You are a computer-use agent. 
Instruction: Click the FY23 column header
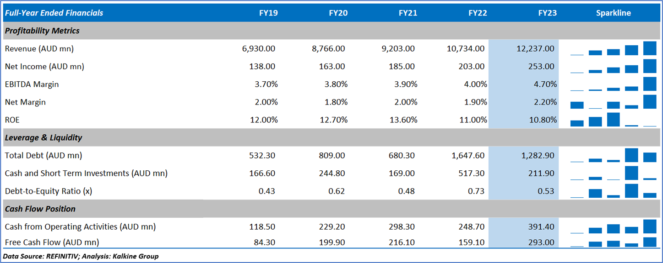click(x=547, y=13)
